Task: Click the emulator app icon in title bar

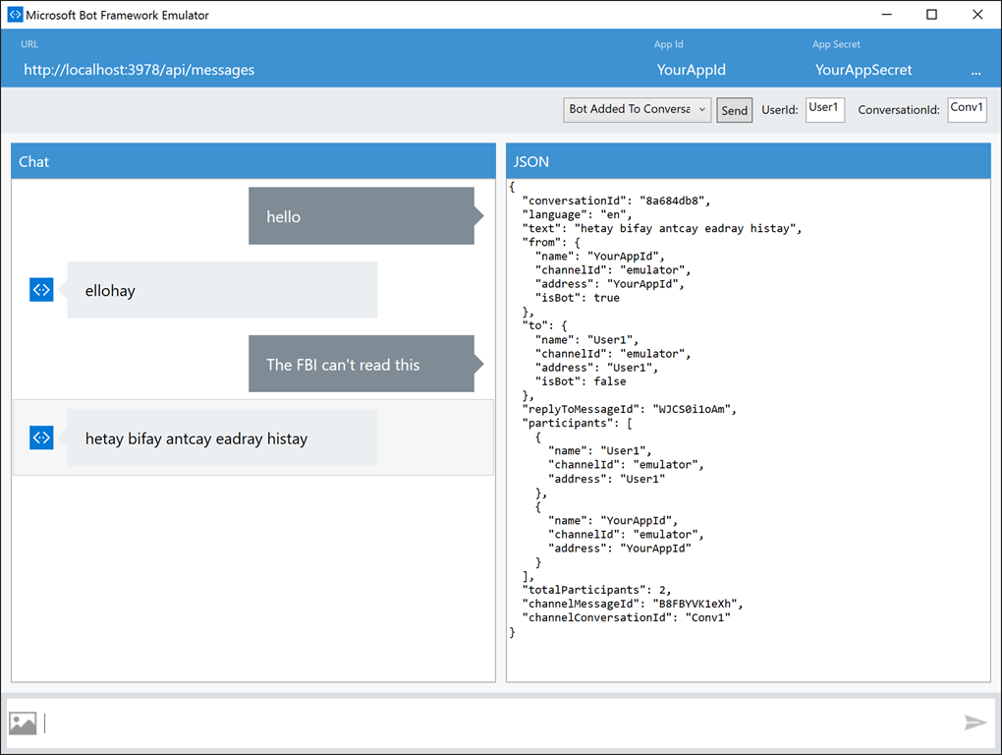Action: (x=14, y=15)
